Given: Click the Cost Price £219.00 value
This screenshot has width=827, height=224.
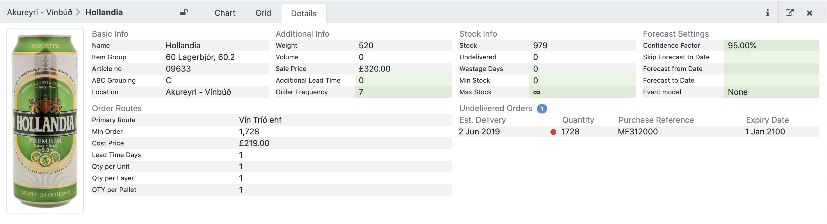Looking at the screenshot, I should tap(254, 143).
